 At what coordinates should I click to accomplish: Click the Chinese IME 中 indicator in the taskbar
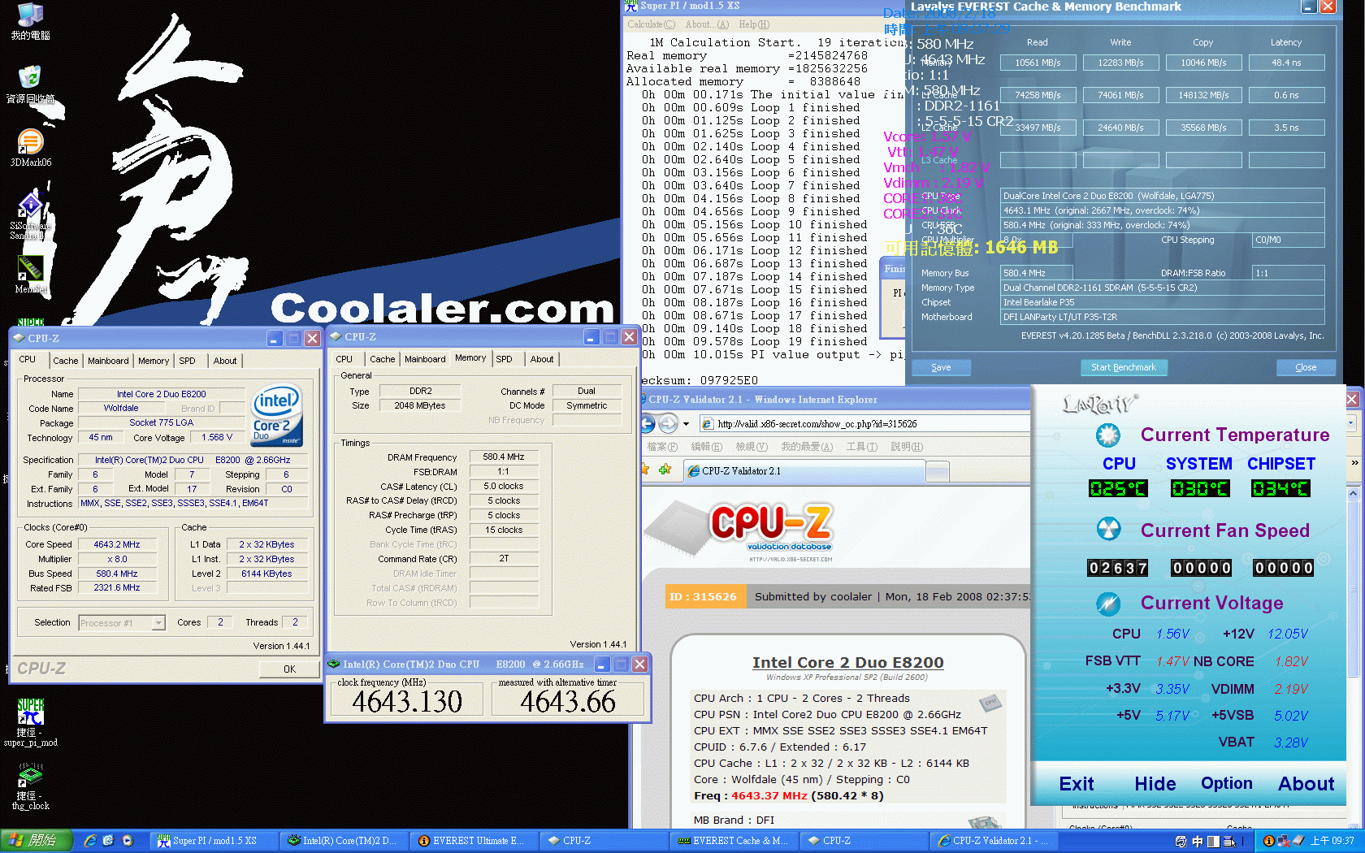pos(1198,841)
